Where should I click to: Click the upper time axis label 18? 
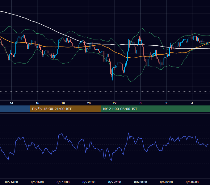[63, 103]
